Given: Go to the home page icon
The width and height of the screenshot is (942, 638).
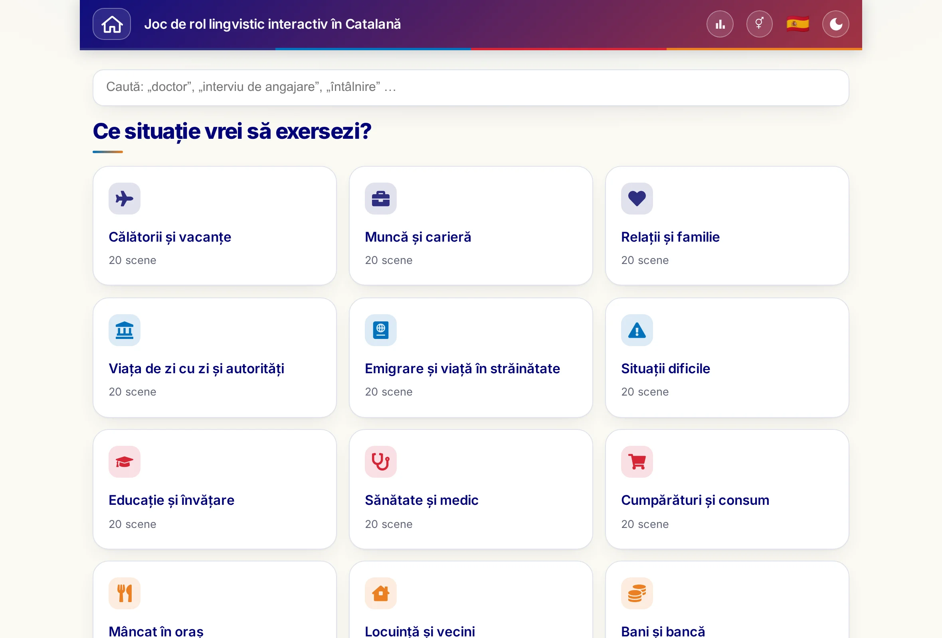Looking at the screenshot, I should 111,24.
